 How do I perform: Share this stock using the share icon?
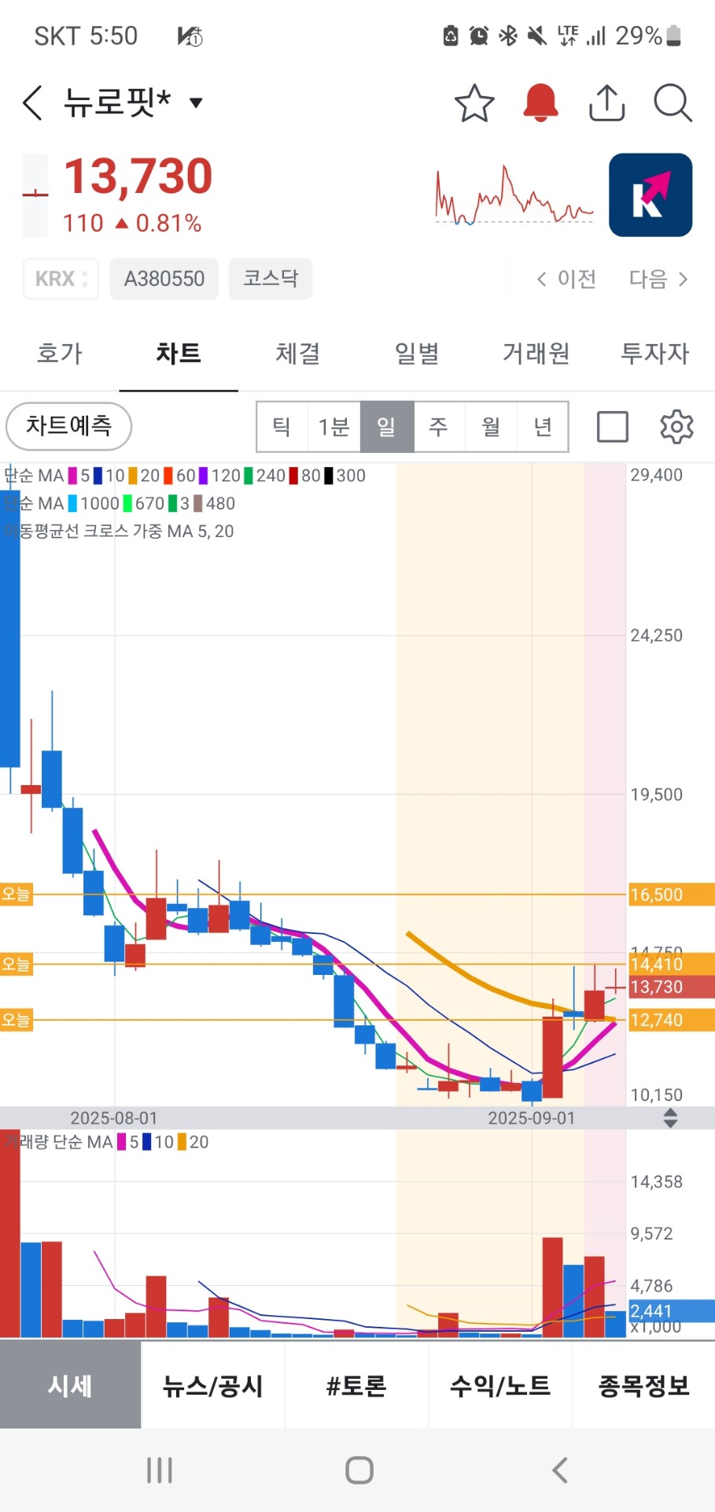(x=606, y=103)
